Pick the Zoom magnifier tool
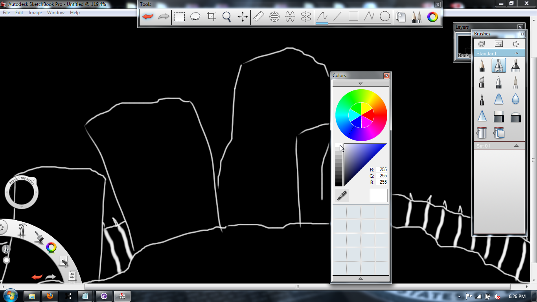 pos(227,17)
